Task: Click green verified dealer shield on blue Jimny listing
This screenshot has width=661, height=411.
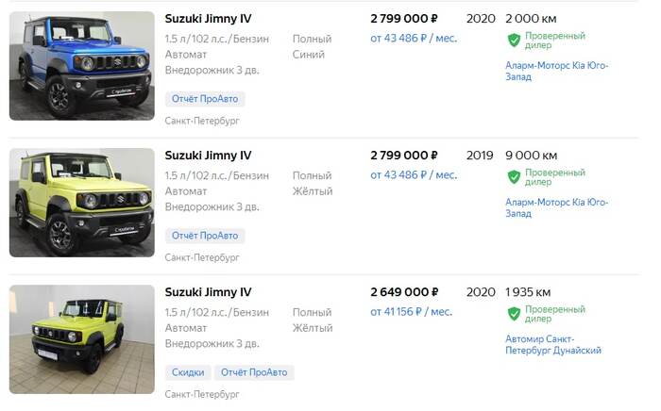Action: (x=514, y=41)
